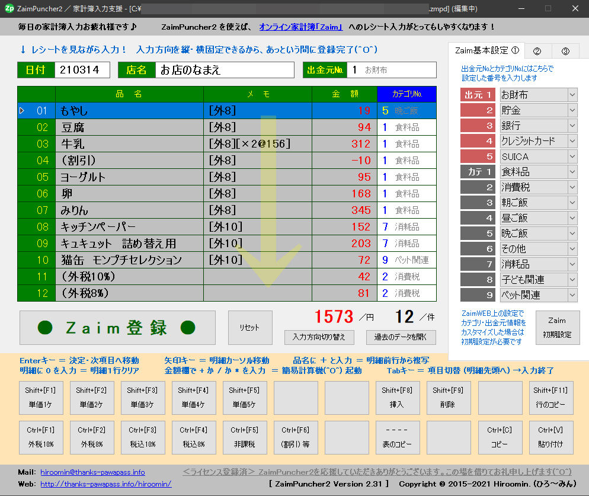
Task: Click Shift+[F1] 単価1ケ button
Action: click(x=41, y=398)
